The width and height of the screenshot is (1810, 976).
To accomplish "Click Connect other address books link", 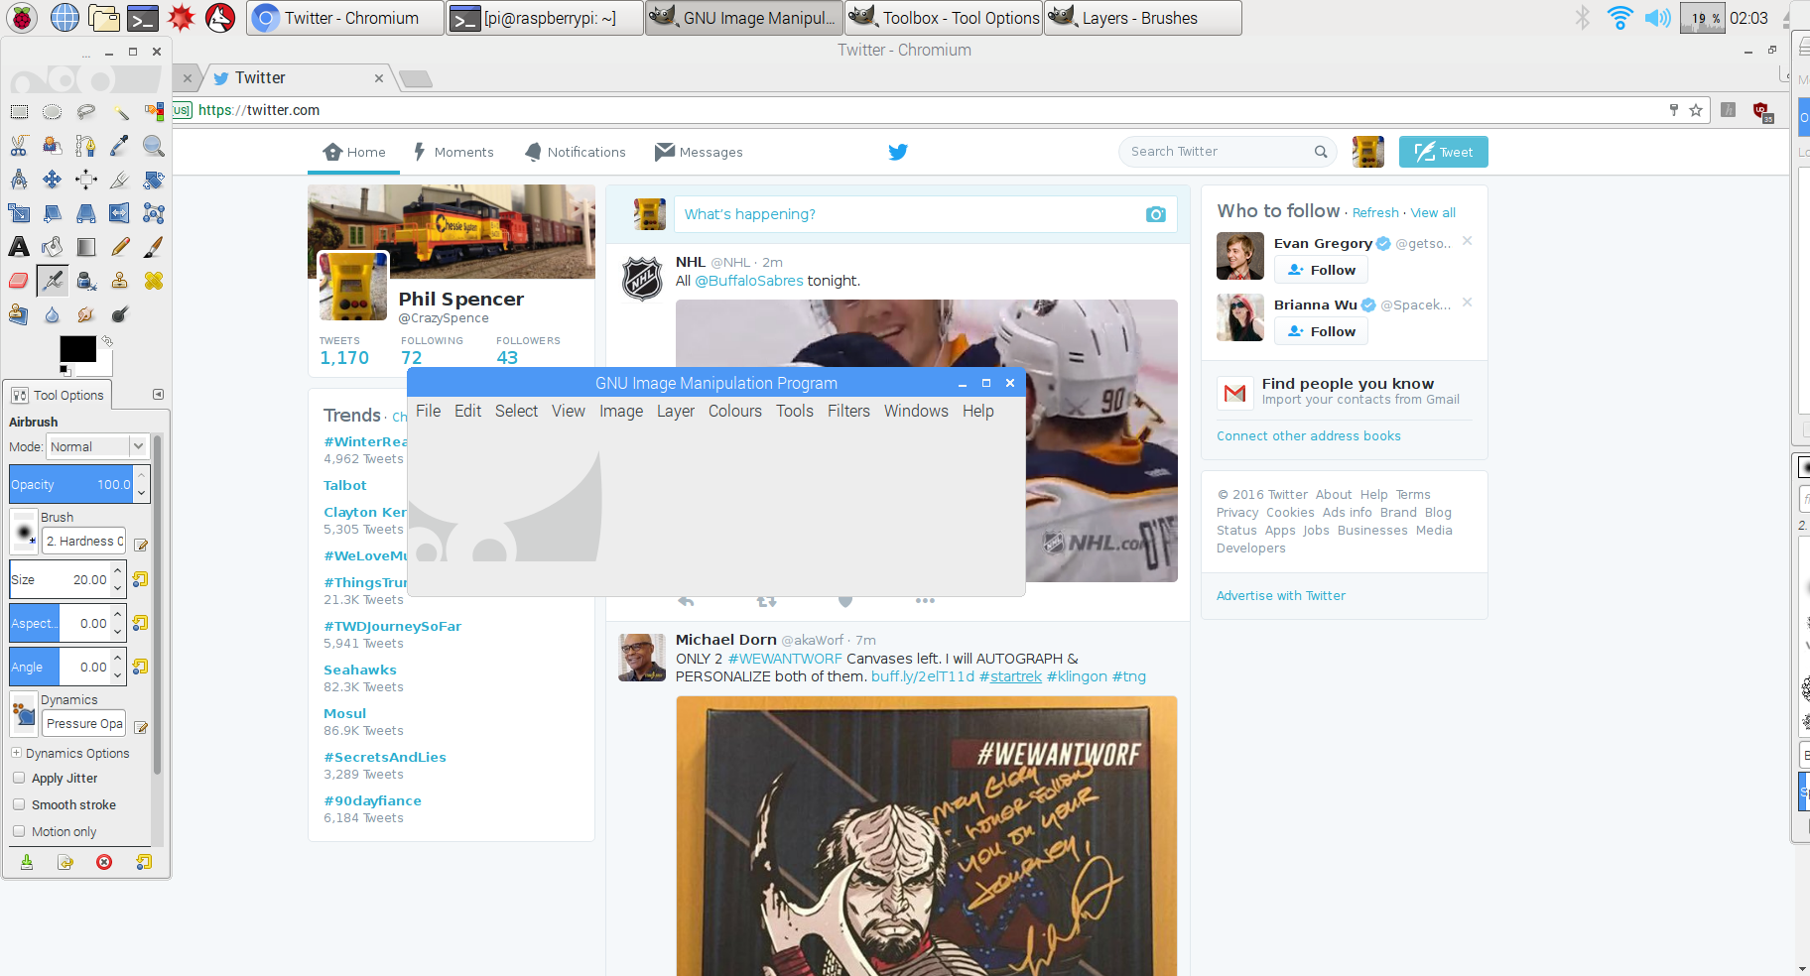I will pos(1309,435).
